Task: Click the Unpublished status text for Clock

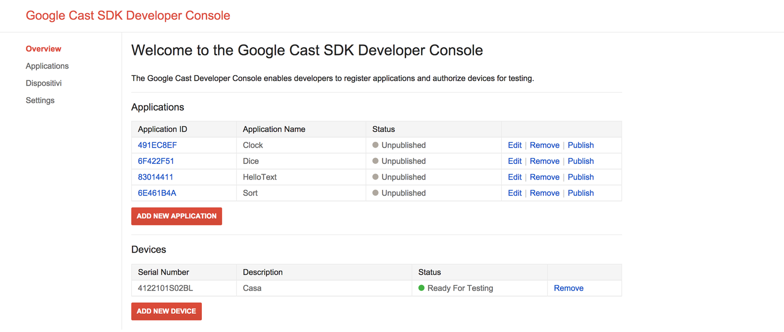Action: (404, 145)
